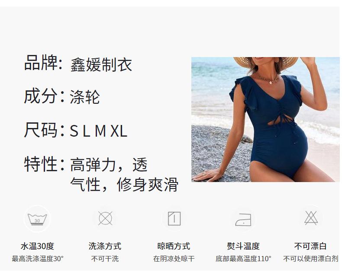Click the dry-in-shade square icon
342x272 pixels.
(x=174, y=218)
